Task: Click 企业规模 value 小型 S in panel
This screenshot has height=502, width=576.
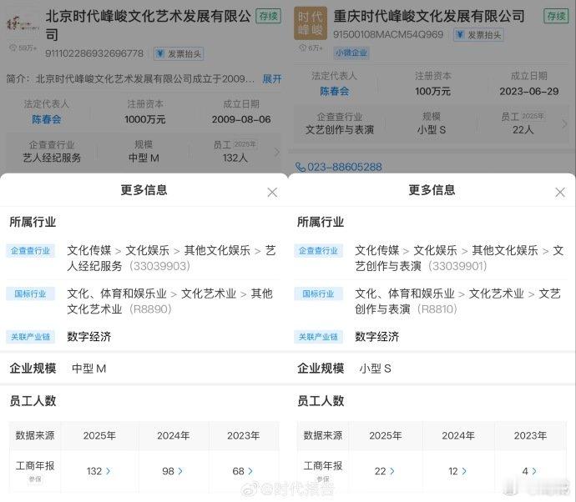Action: (x=375, y=369)
